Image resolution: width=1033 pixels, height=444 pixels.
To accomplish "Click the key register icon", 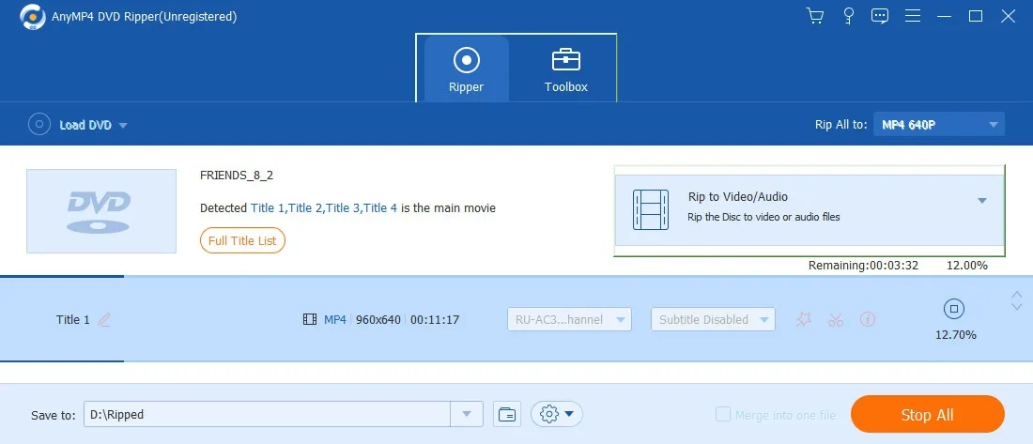I will click(x=849, y=17).
